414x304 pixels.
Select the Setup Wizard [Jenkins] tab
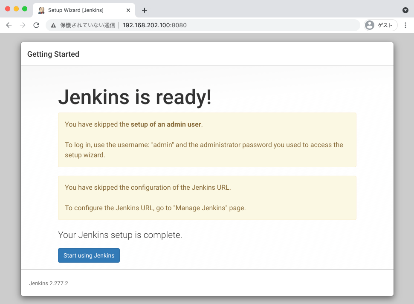[x=84, y=10]
